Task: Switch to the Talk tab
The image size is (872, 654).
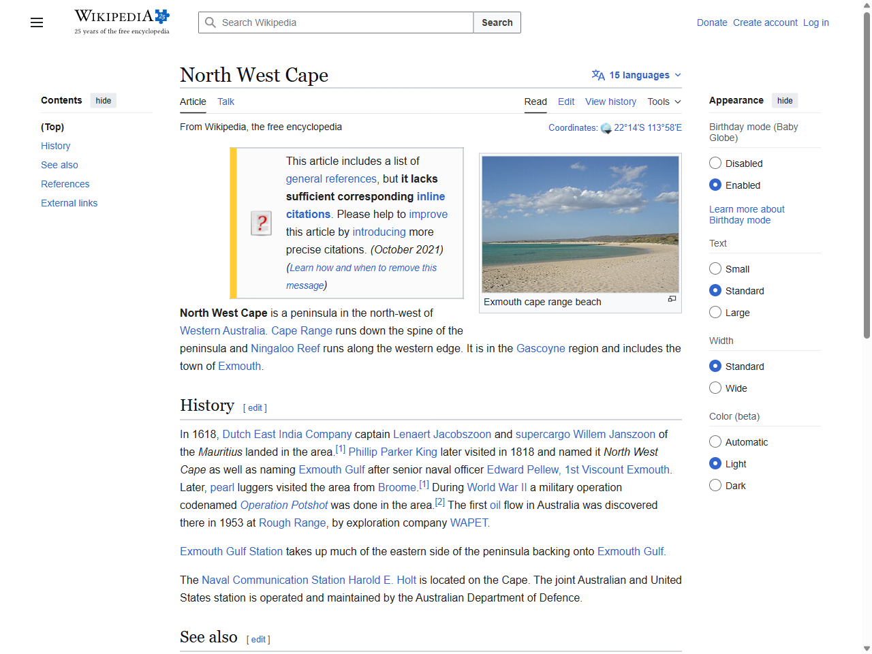Action: [x=225, y=102]
